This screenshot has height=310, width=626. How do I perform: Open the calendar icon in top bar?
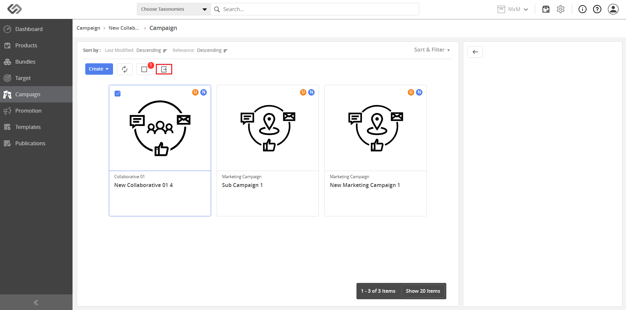[546, 9]
